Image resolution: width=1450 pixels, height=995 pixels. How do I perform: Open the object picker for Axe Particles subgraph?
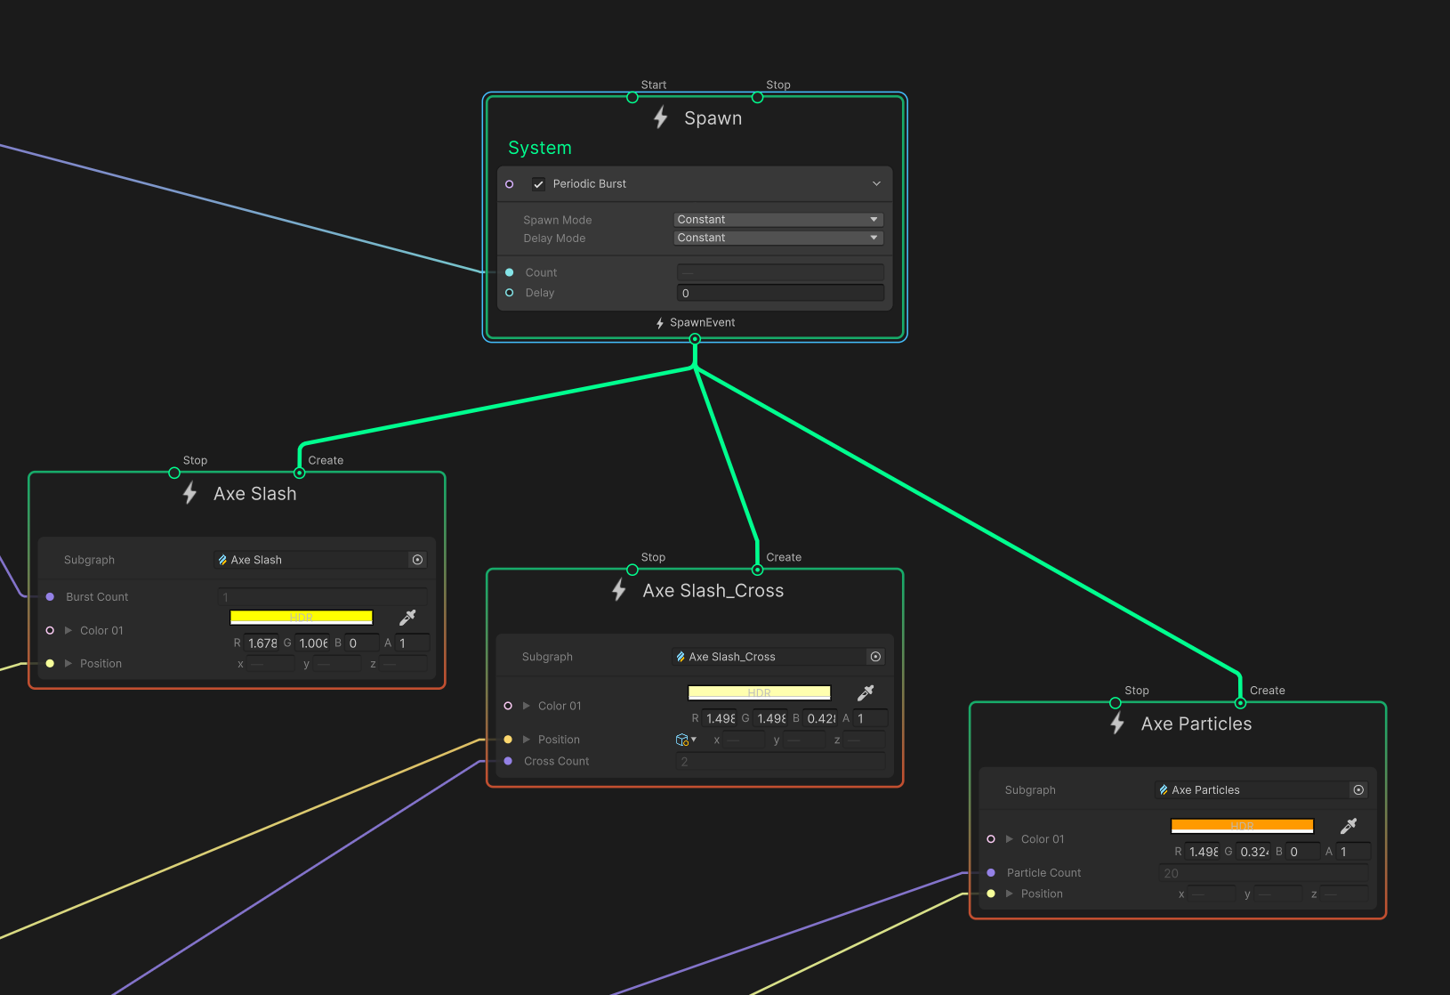1358,789
